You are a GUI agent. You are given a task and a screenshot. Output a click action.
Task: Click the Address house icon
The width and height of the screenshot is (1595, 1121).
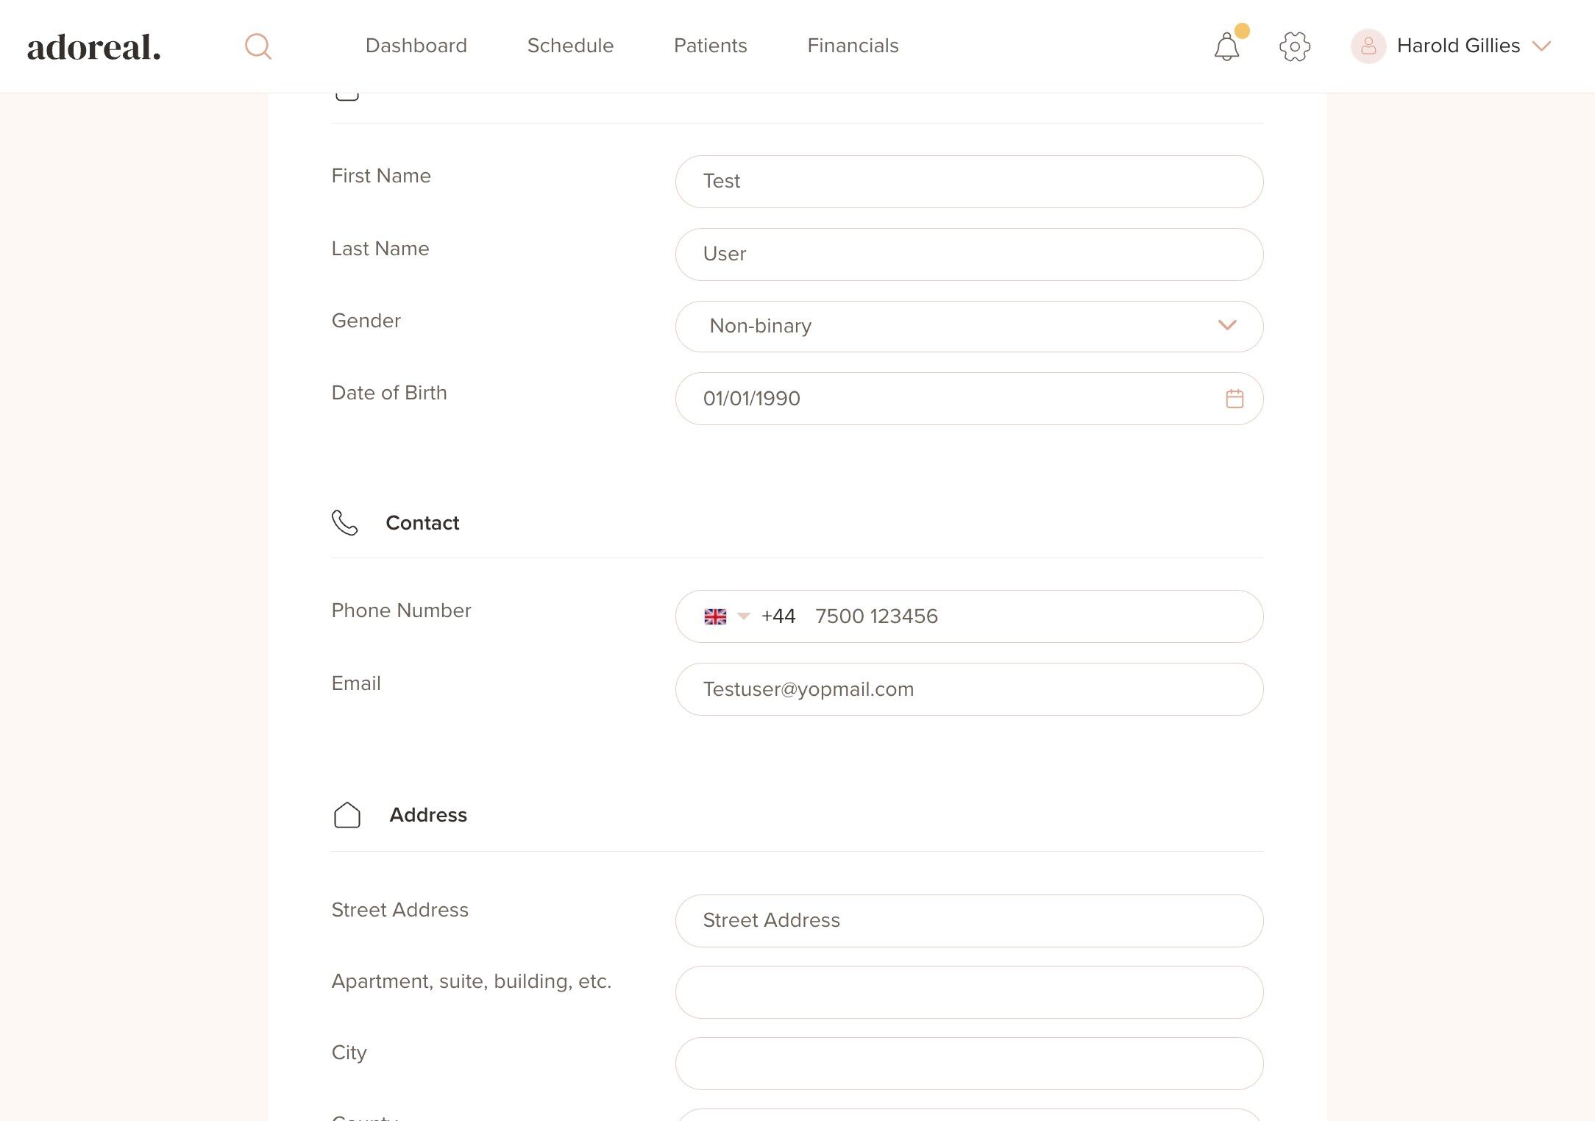(347, 815)
